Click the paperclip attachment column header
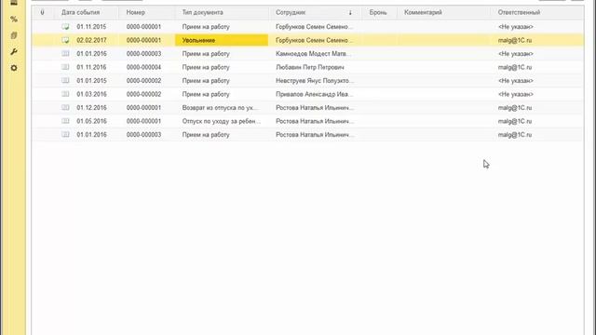 (42, 12)
